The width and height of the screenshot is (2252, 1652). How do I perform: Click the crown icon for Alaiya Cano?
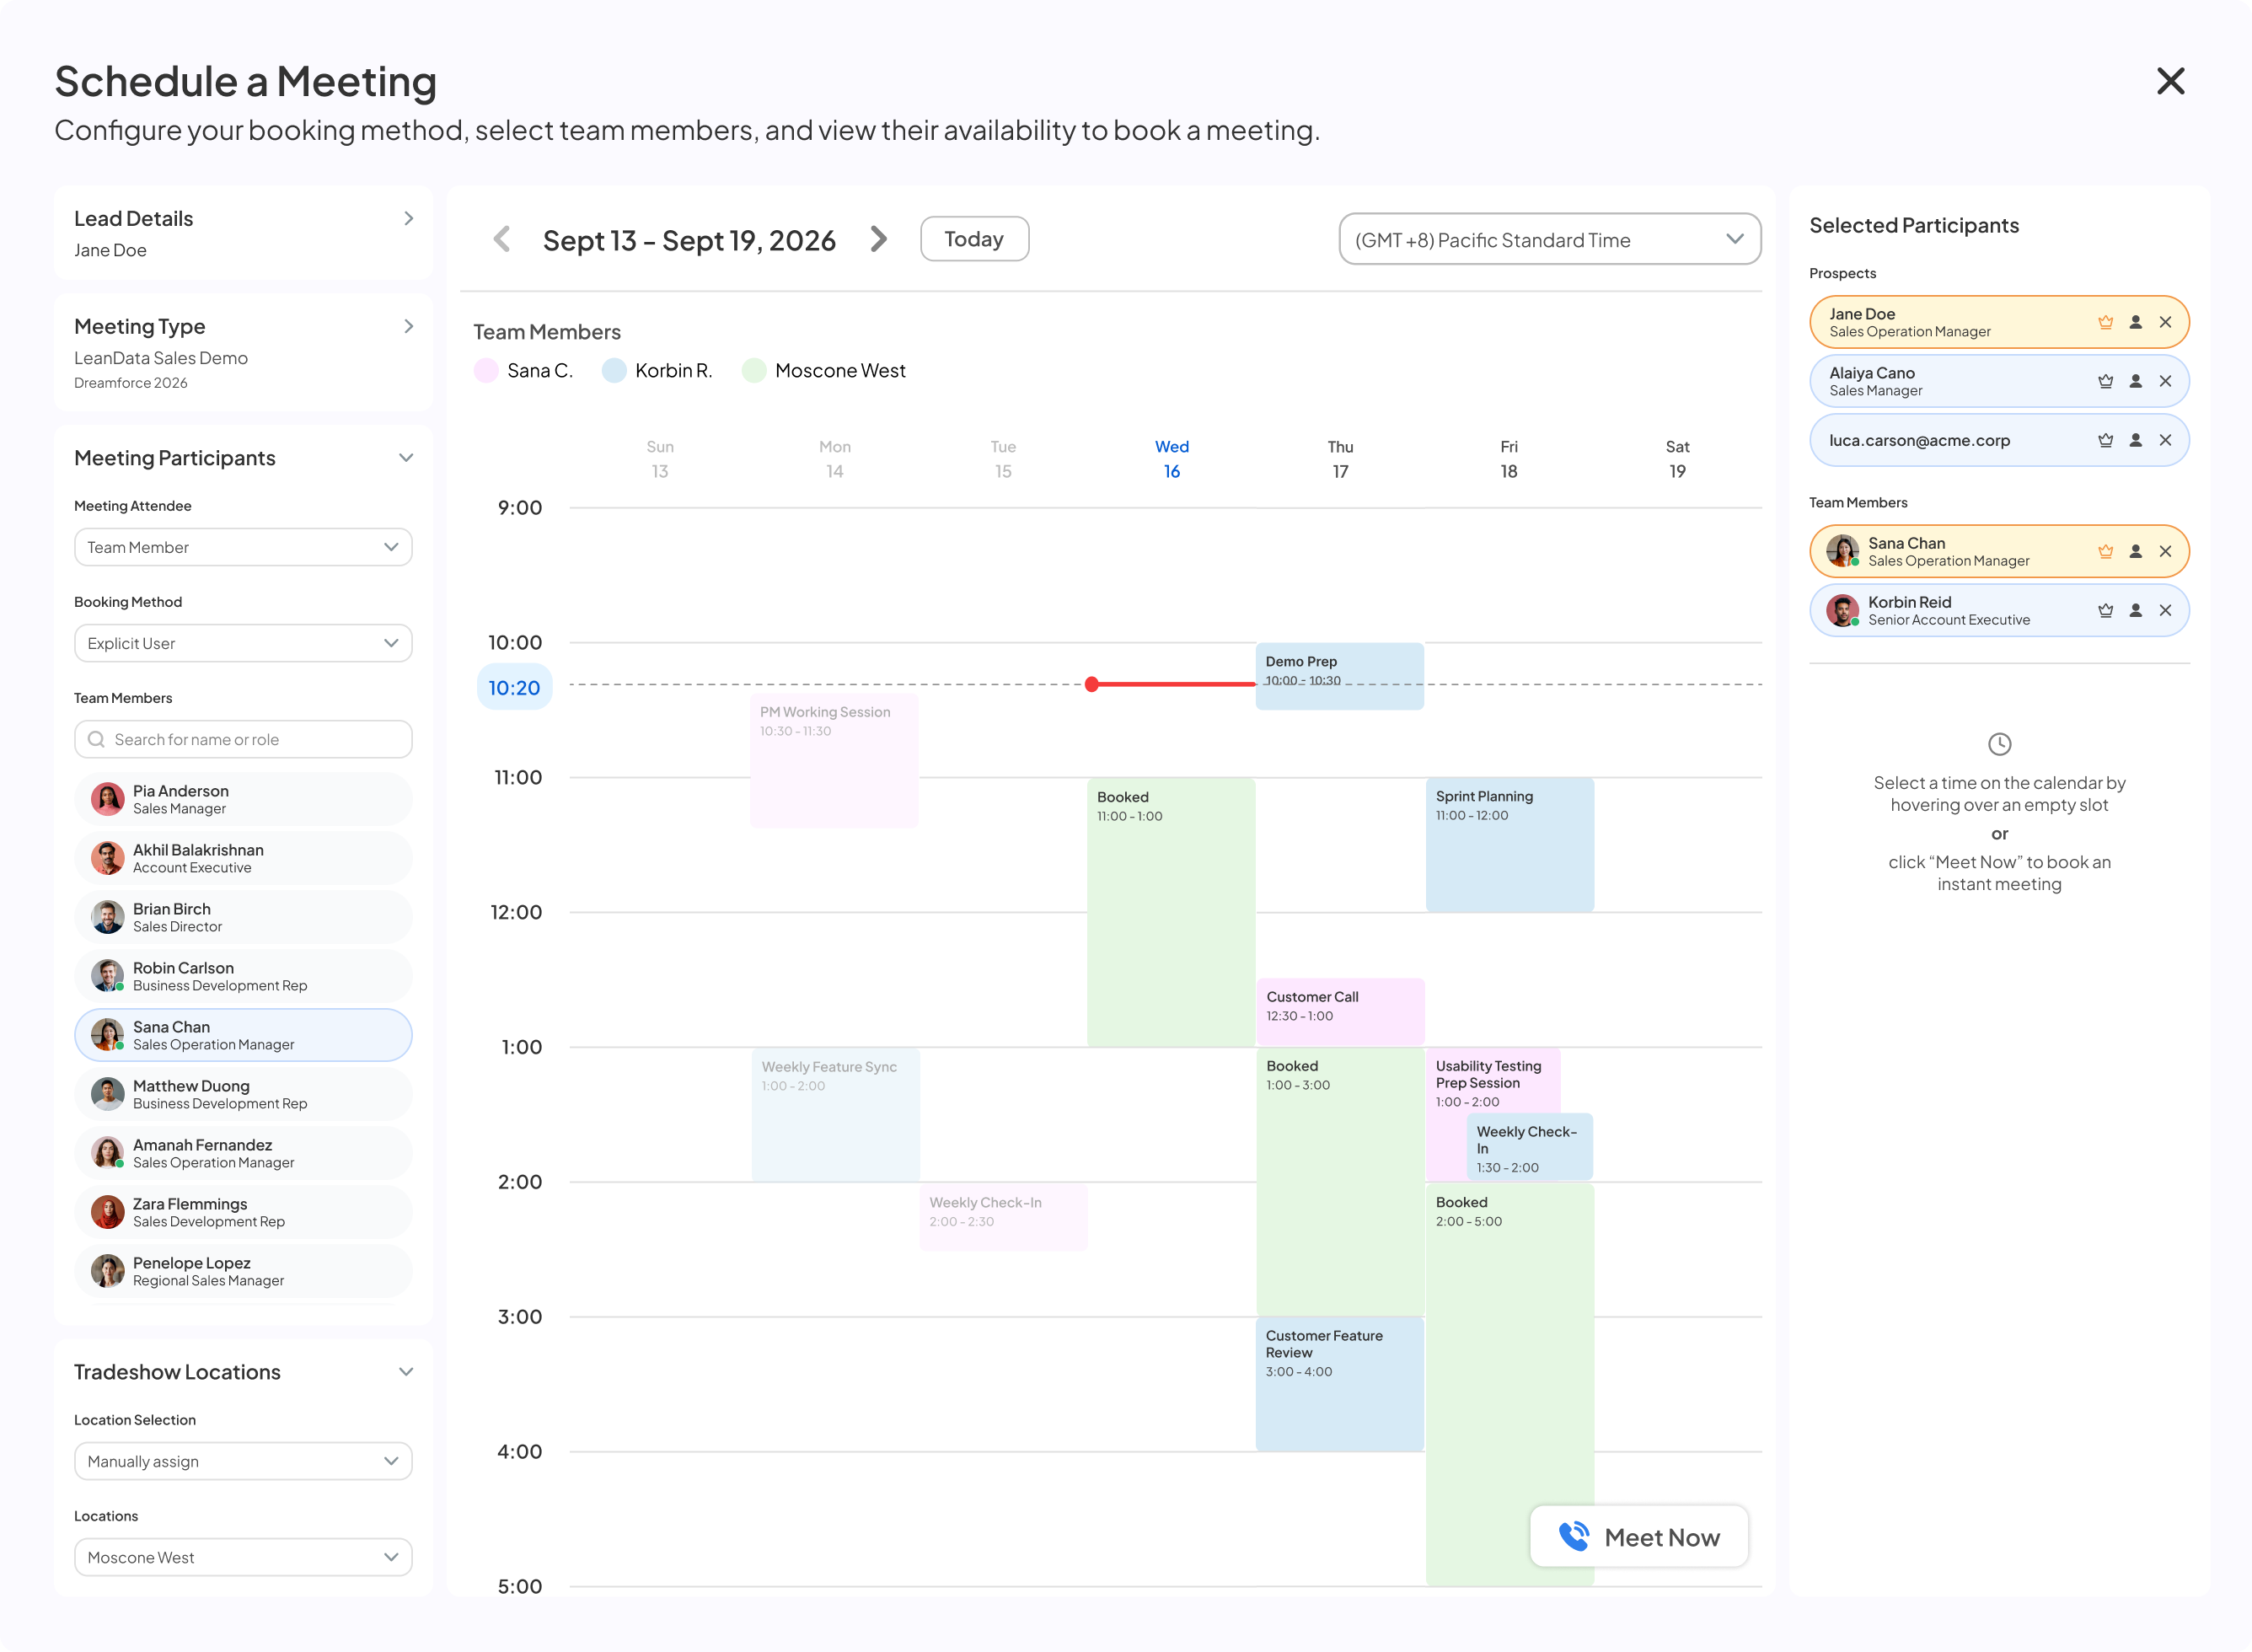[2105, 381]
